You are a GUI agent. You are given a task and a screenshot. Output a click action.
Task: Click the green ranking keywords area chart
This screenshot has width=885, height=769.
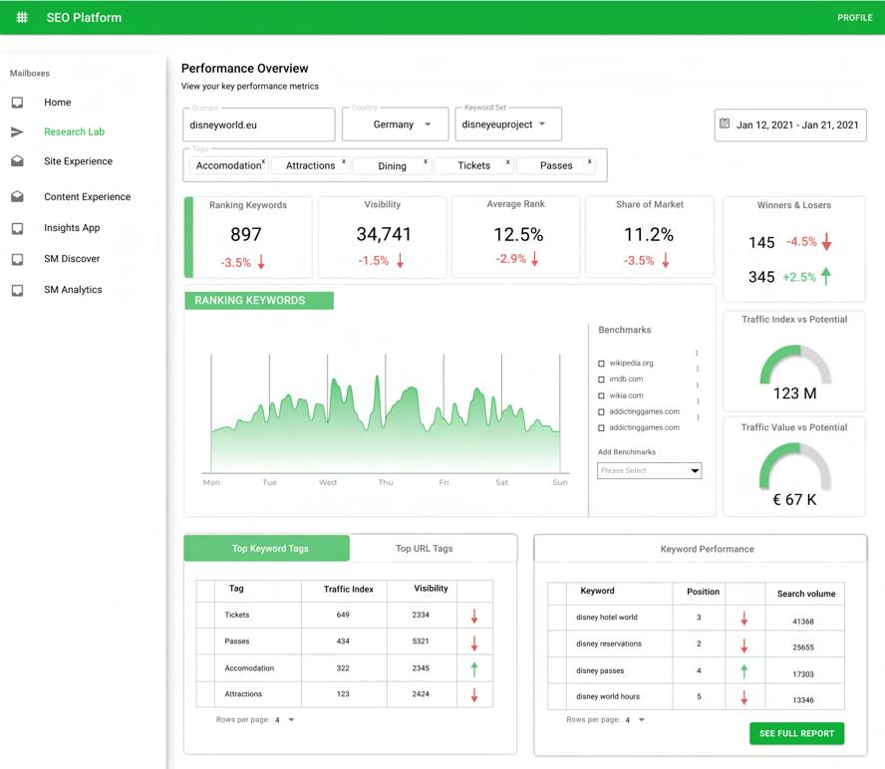pos(386,424)
